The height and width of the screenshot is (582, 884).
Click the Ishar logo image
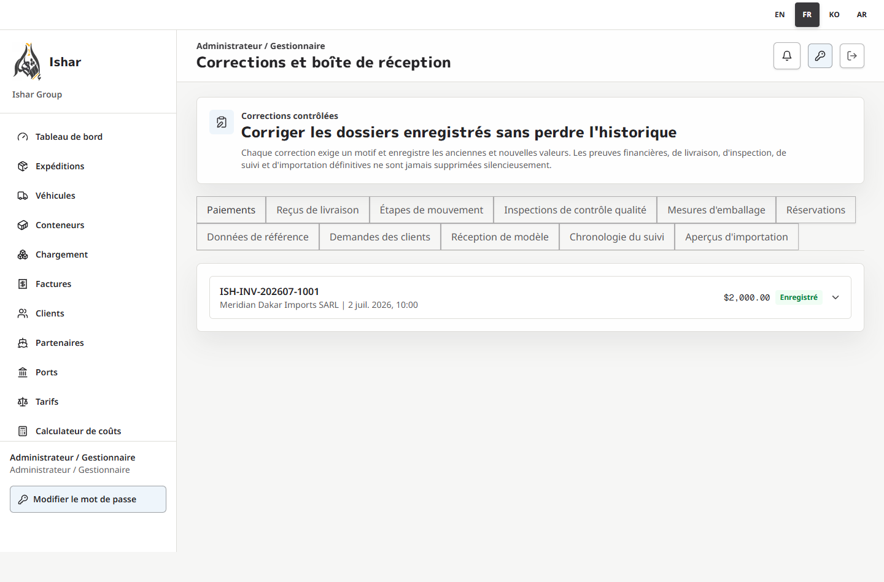[x=27, y=61]
